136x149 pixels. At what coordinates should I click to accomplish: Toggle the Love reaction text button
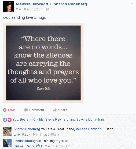[12, 110]
